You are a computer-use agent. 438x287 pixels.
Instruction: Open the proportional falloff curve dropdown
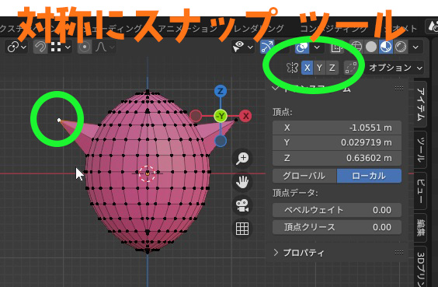point(105,47)
